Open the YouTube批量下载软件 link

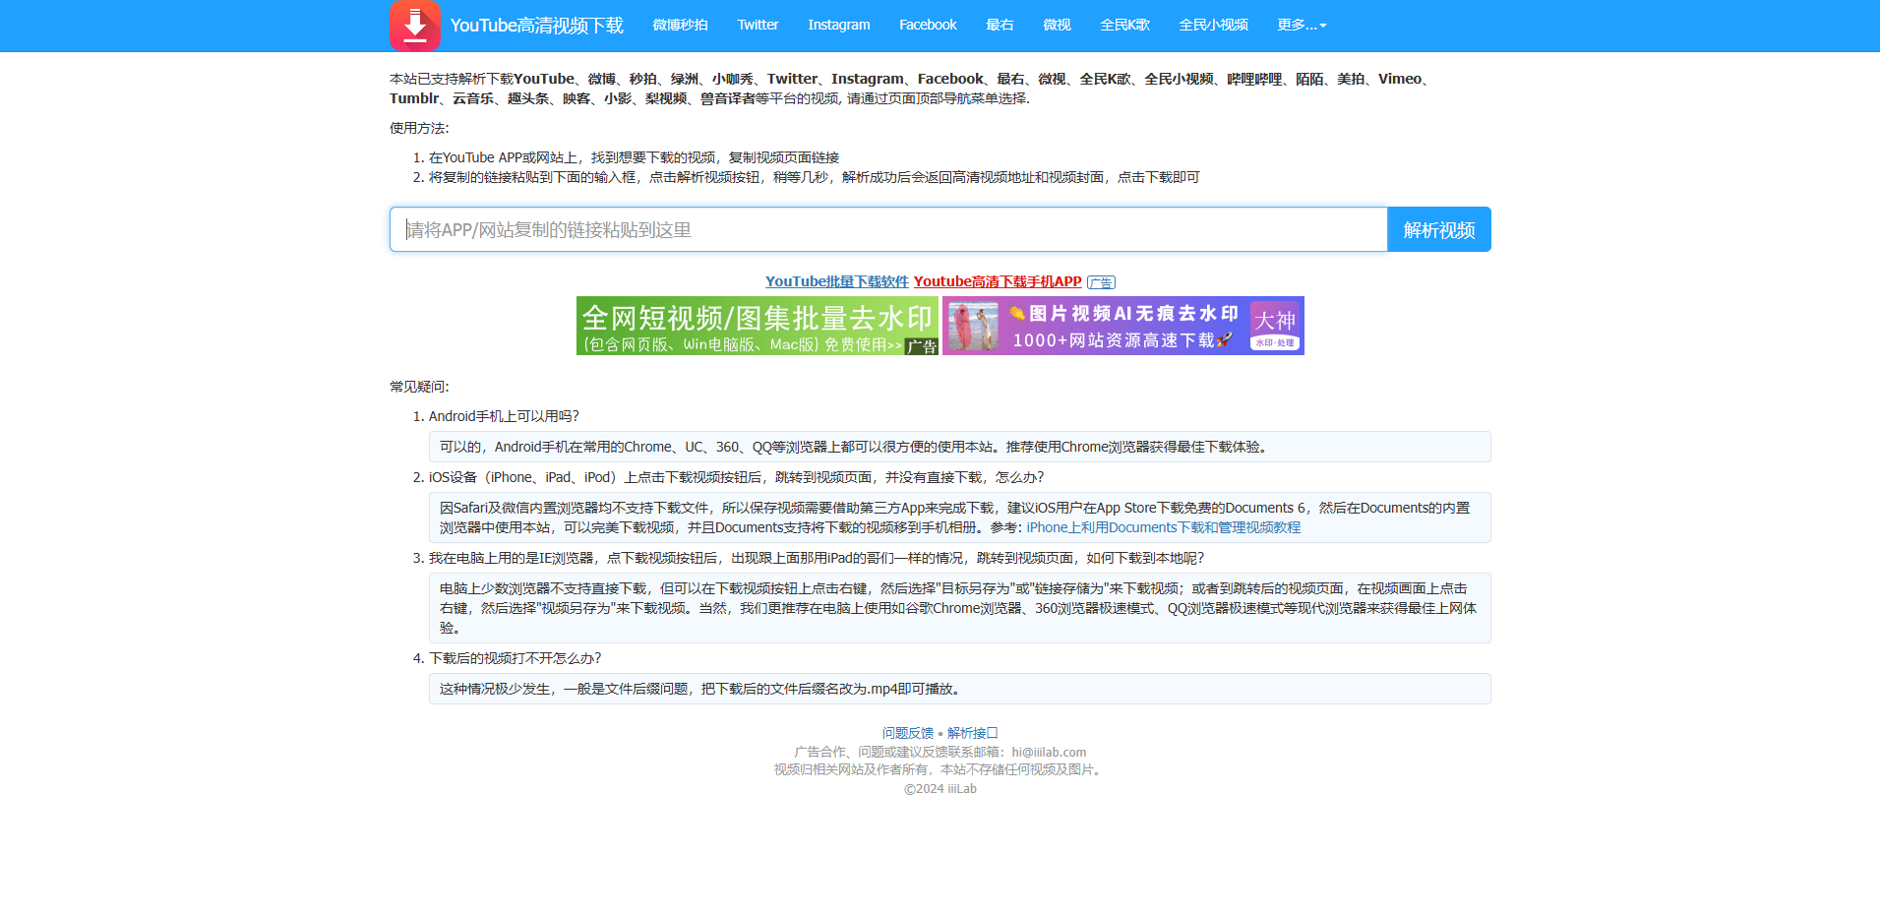coord(836,281)
